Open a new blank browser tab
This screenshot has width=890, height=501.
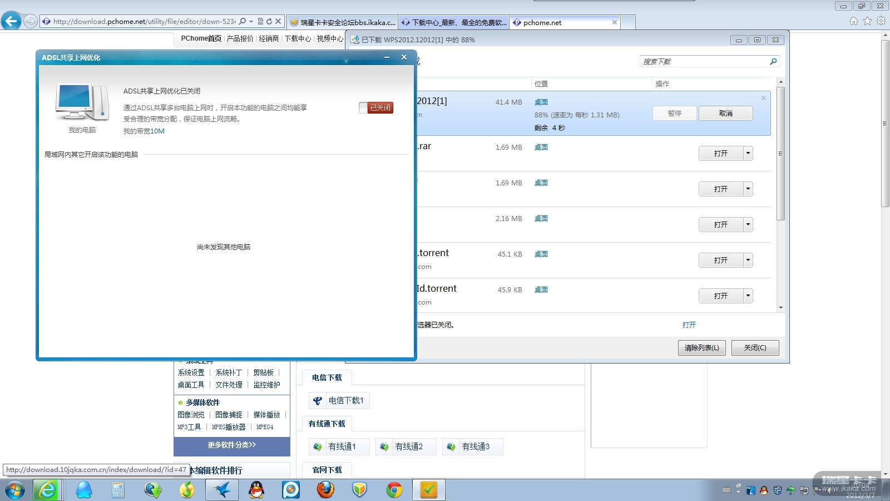[x=628, y=22]
